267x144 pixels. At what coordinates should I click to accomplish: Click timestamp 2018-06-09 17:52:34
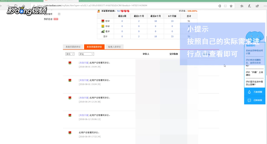pyautogui.click(x=90, y=137)
